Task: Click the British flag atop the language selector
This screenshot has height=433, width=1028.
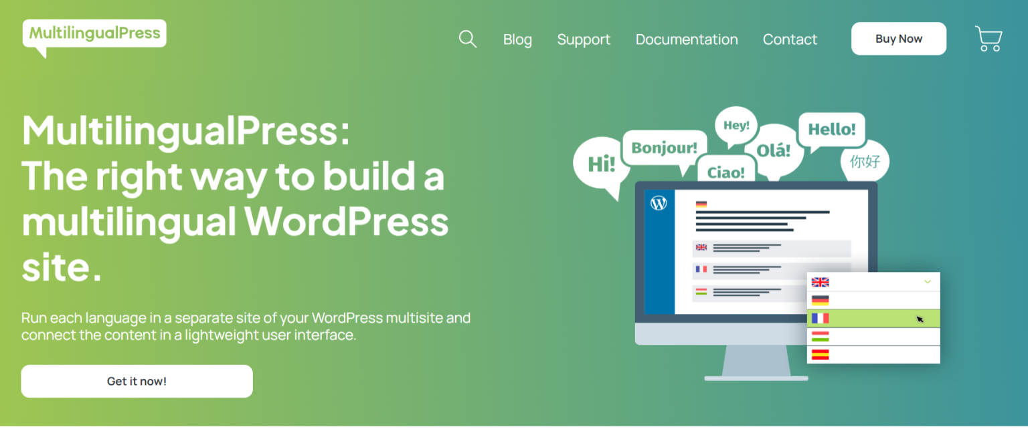Action: coord(821,281)
